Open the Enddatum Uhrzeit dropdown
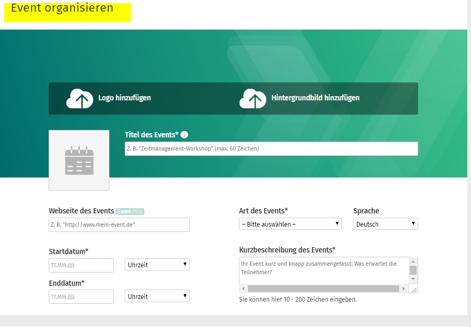 [157, 296]
